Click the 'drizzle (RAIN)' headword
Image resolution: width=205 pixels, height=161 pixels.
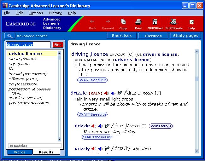coord(86,93)
